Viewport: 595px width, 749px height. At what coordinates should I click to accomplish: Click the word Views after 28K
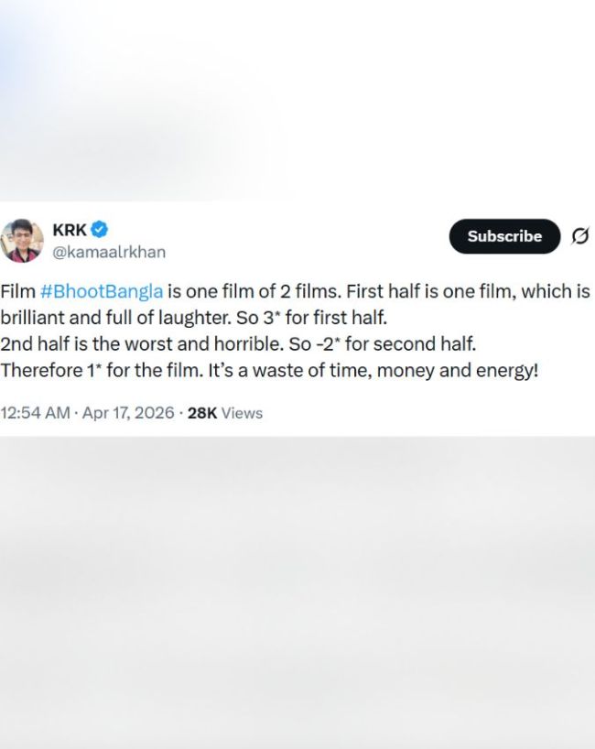point(242,413)
